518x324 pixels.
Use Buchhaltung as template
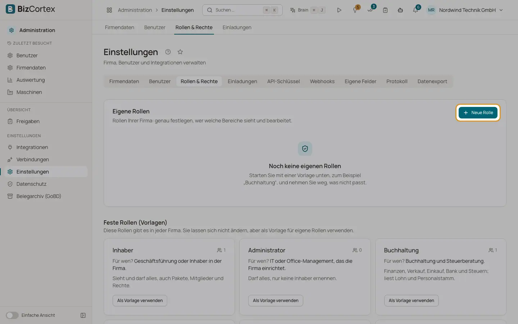[411, 301]
